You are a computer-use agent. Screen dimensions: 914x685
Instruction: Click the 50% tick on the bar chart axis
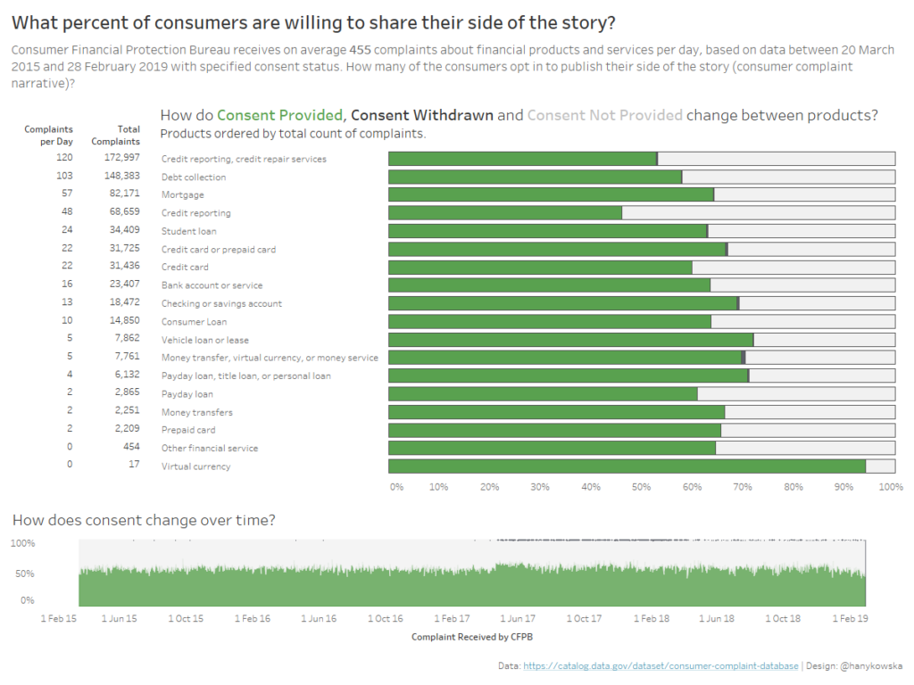click(640, 487)
